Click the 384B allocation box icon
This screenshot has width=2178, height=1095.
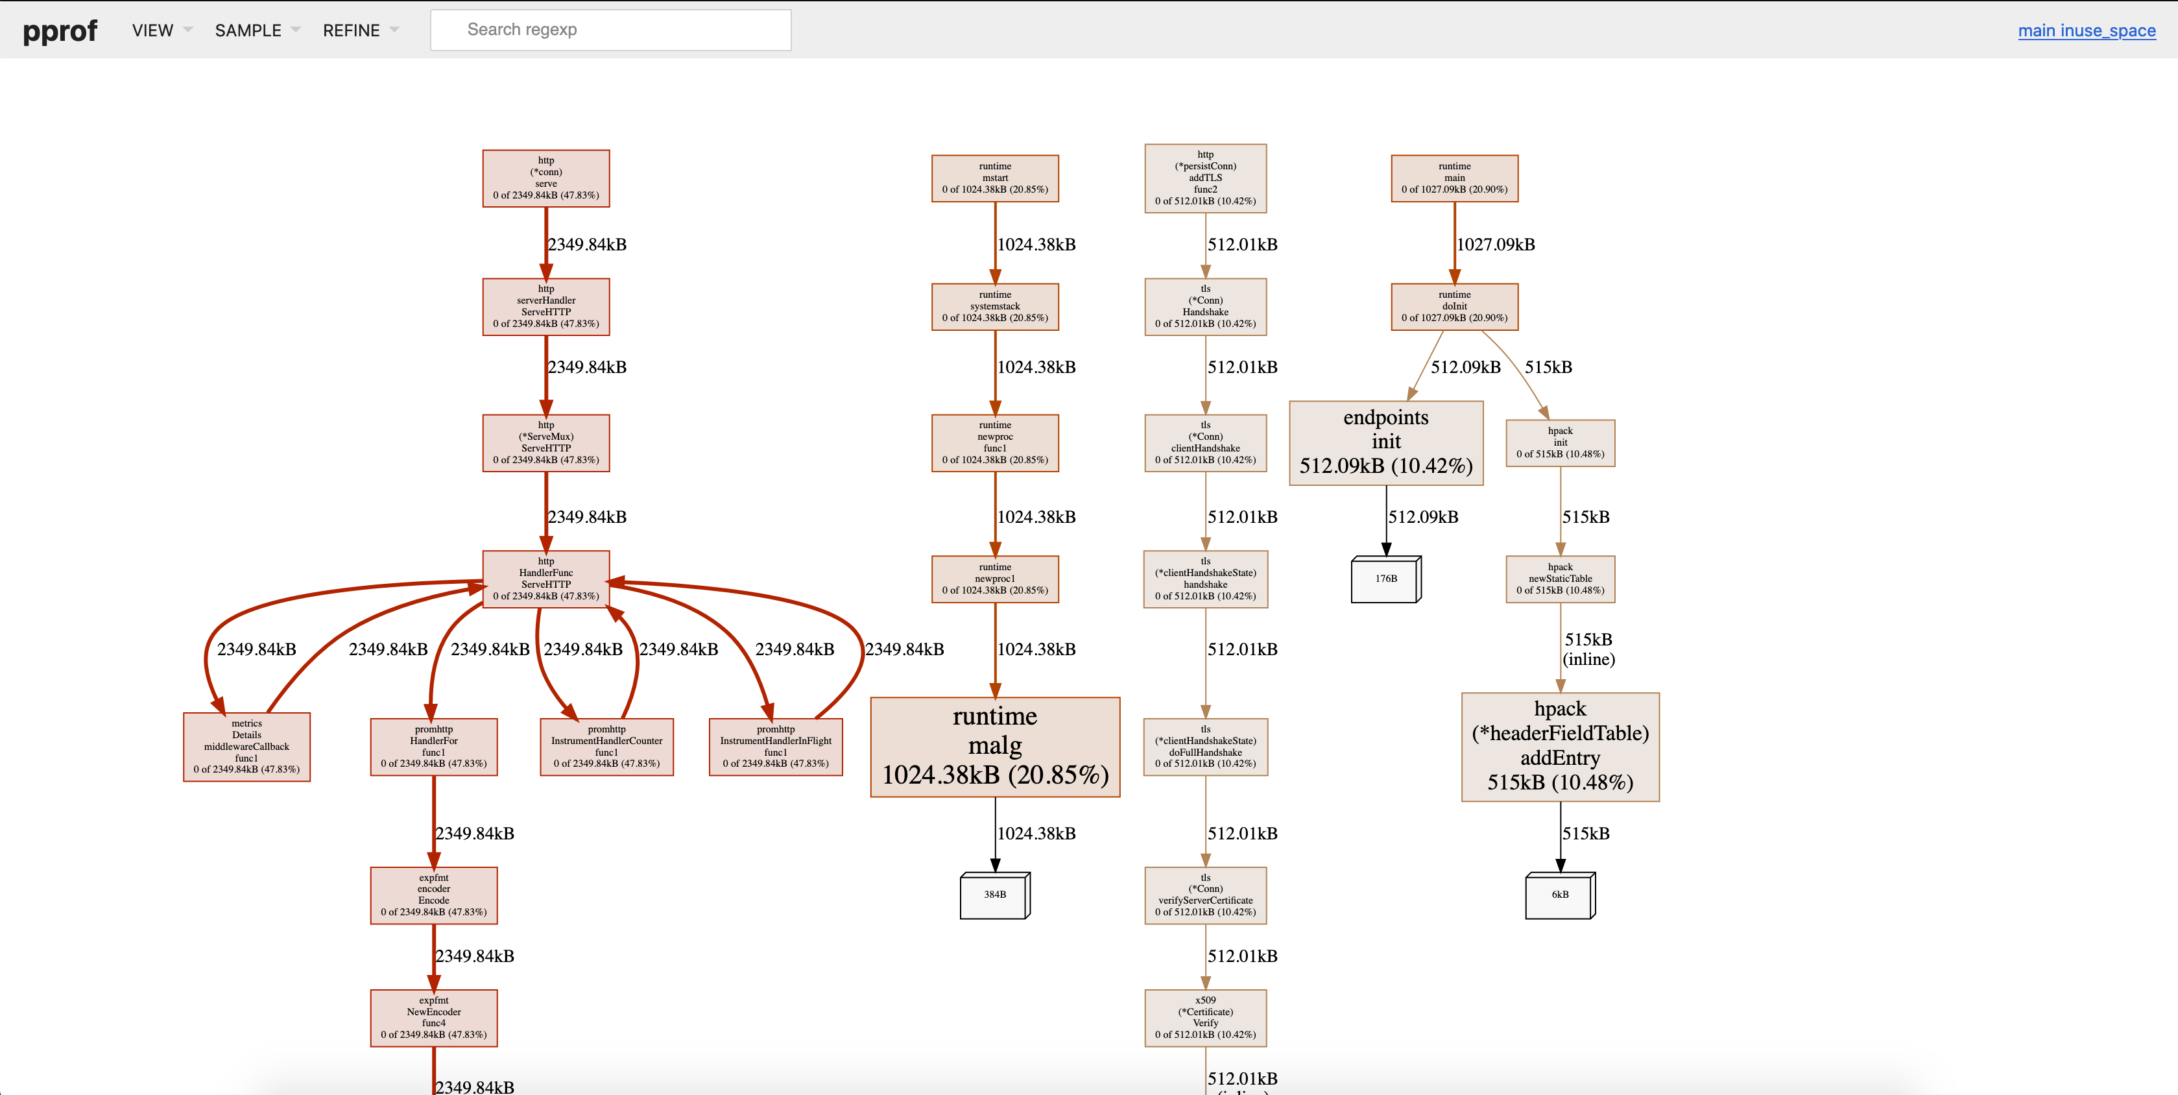click(x=994, y=895)
